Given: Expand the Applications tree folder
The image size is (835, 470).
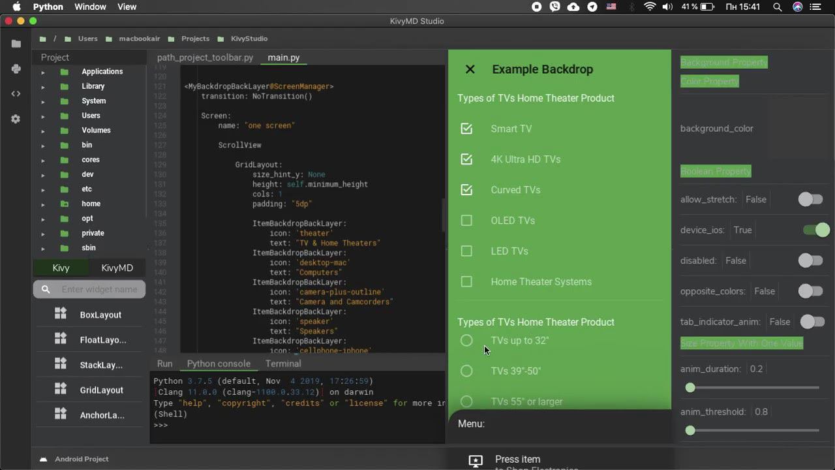Looking at the screenshot, I should coord(43,72).
